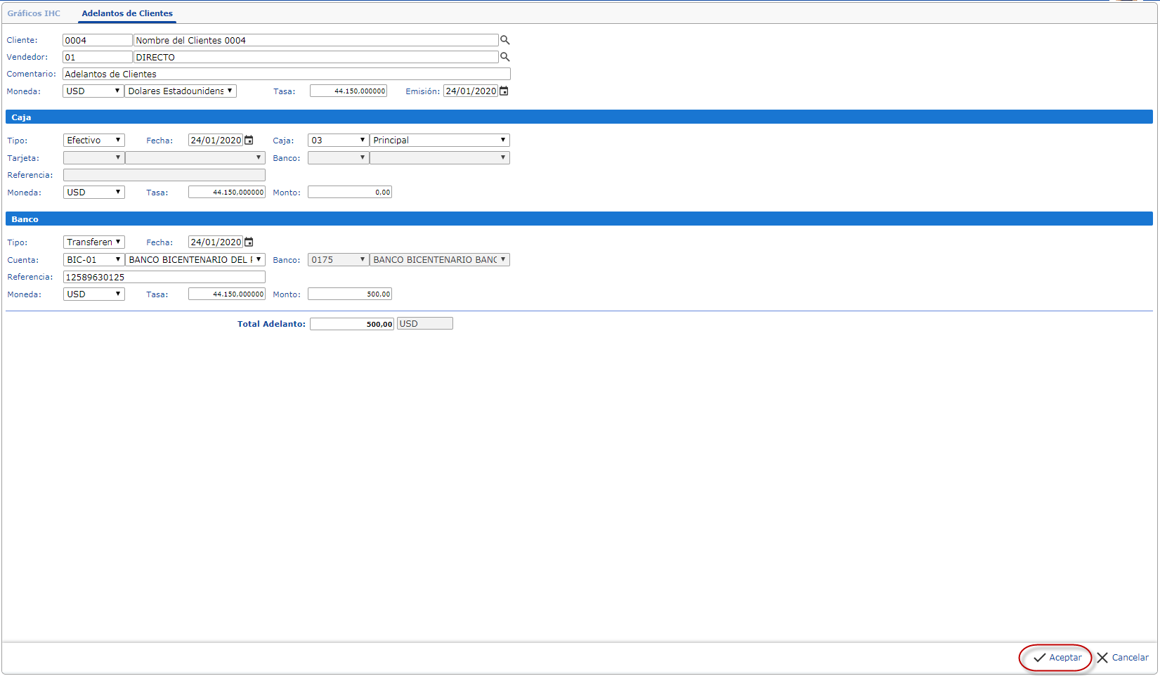This screenshot has height=676, width=1160.
Task: Click the Cliente code field 0004
Action: [97, 40]
